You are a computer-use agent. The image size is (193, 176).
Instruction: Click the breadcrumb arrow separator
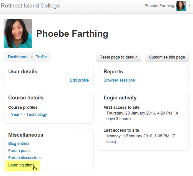[x=32, y=57]
